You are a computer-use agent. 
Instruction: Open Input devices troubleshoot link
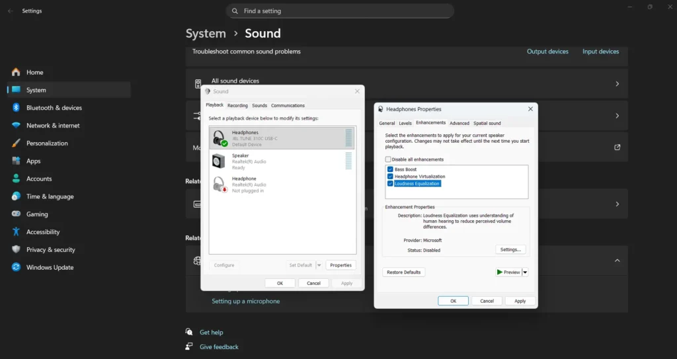click(600, 52)
